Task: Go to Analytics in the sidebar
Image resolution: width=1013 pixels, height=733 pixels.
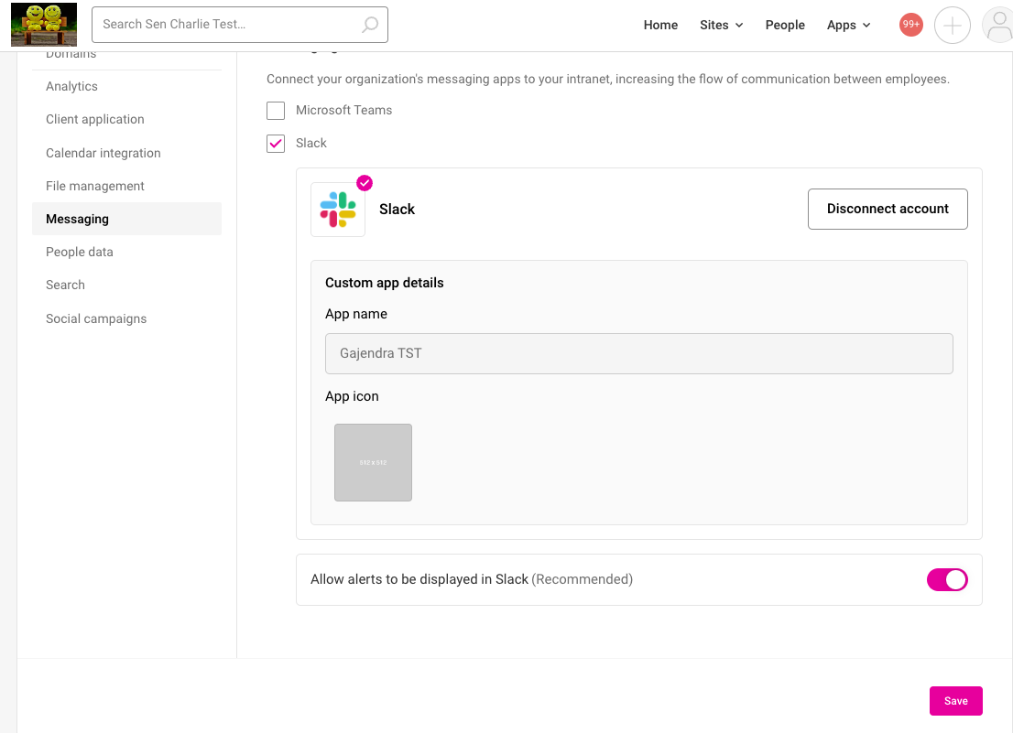Action: [71, 86]
